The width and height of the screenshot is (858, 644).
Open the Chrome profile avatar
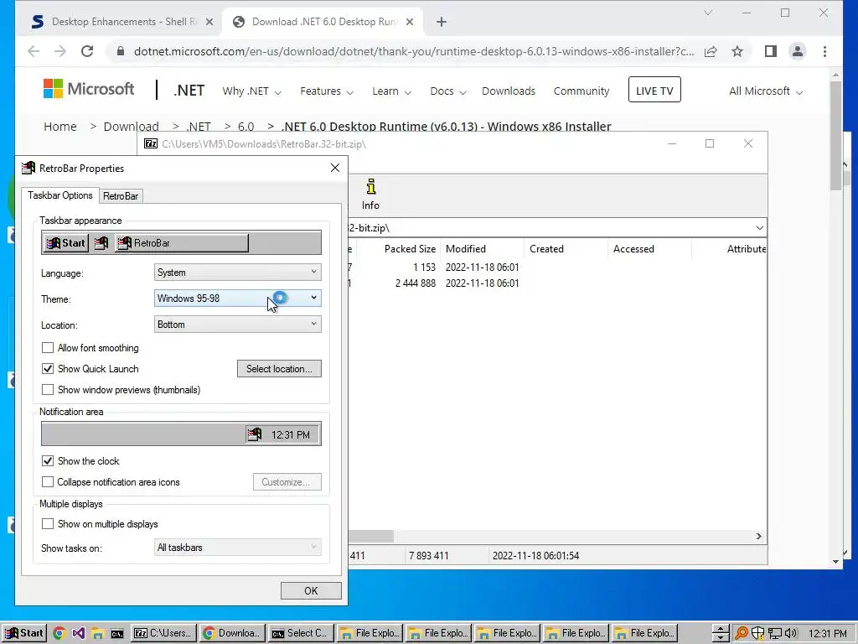[798, 51]
